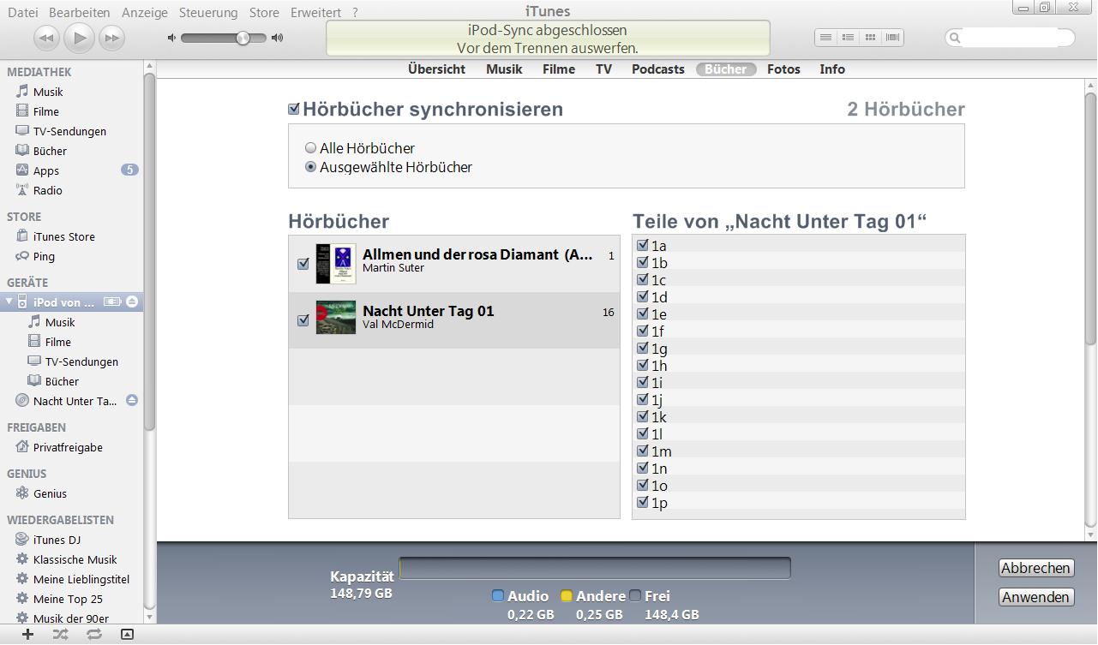Viewport: 1098px width, 645px height.
Task: Open the iTunes DJ playlist
Action: pos(57,540)
